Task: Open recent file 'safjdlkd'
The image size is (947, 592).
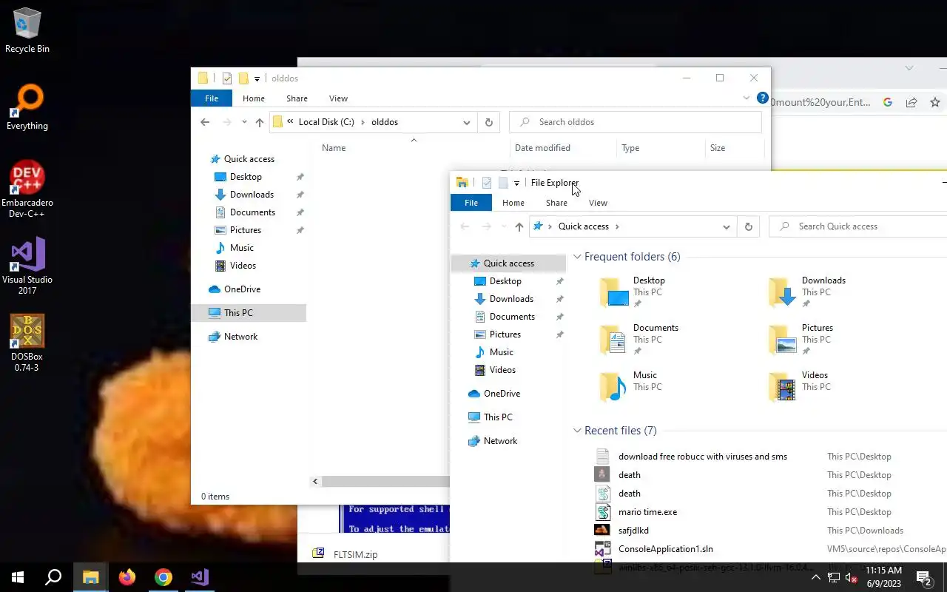Action: point(633,531)
